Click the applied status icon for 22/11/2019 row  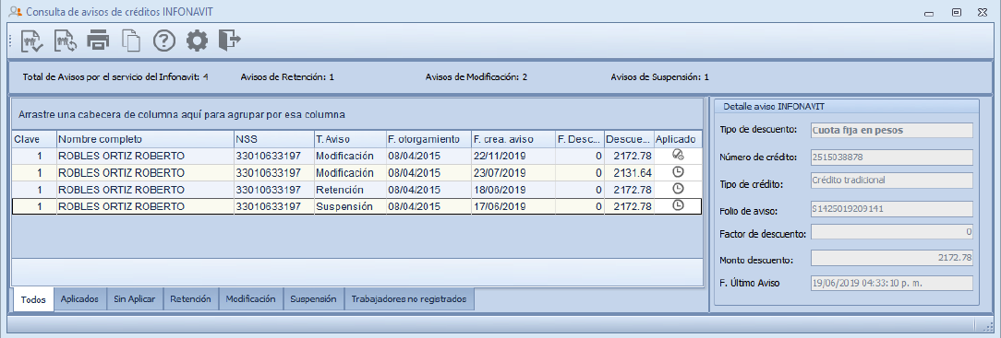point(678,156)
